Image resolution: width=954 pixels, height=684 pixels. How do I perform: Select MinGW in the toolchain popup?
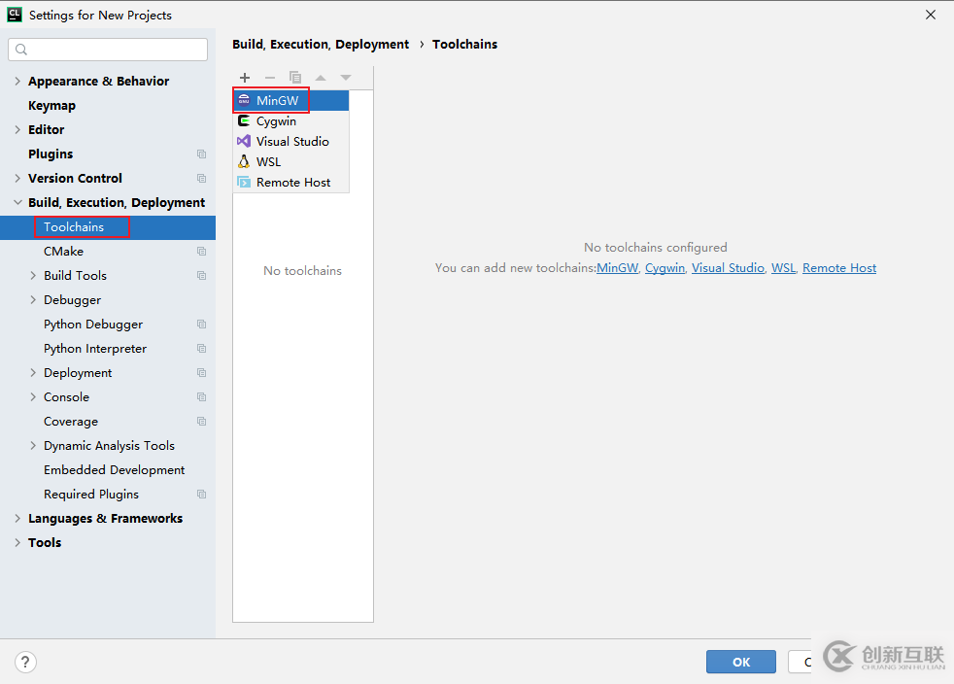290,100
